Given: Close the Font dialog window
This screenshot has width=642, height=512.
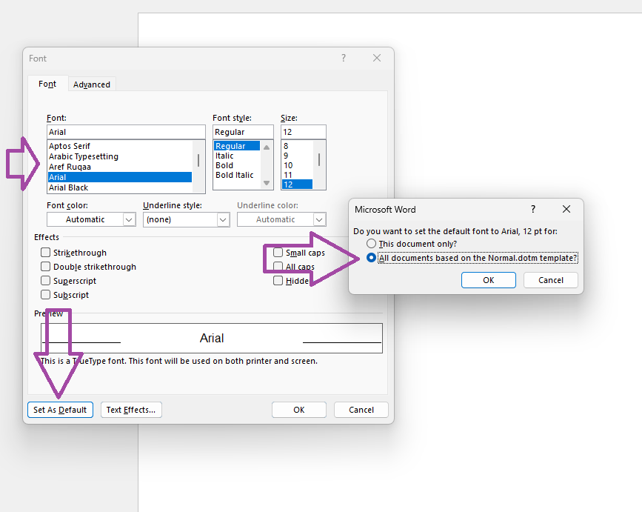Looking at the screenshot, I should pos(377,58).
